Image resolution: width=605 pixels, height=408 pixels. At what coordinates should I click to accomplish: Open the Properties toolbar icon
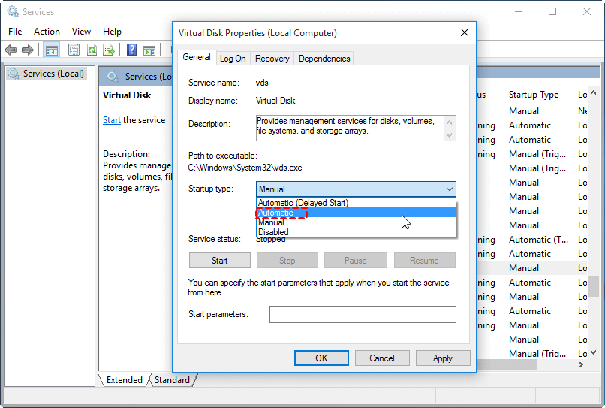(x=74, y=50)
